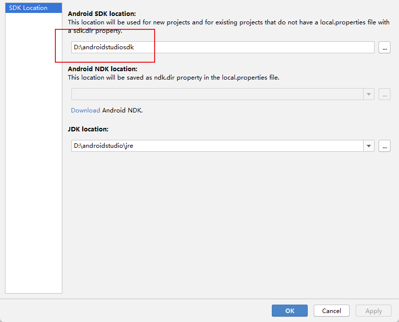Click the Download link for Android NDK
The height and width of the screenshot is (322, 399).
pos(85,110)
